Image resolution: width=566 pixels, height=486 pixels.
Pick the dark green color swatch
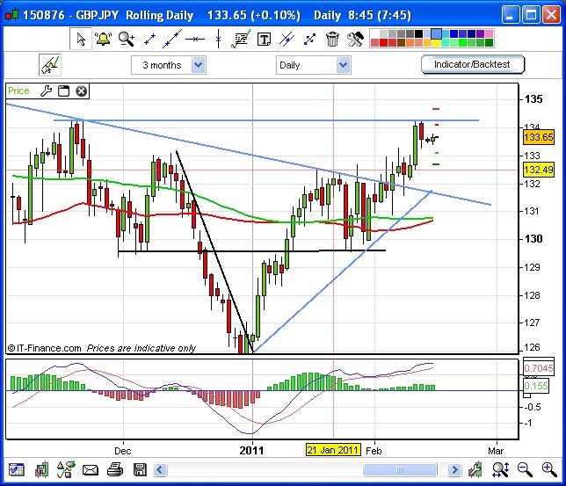pos(489,43)
